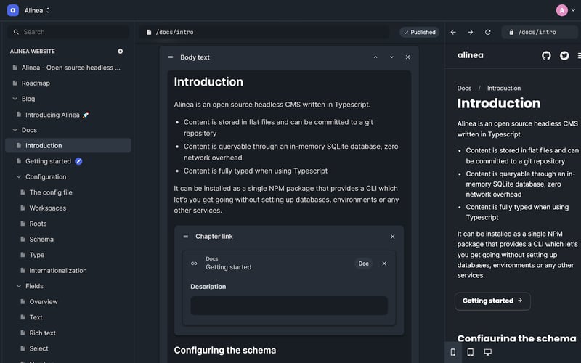
Task: Open the Alinea workspace switcher
Action: click(37, 10)
